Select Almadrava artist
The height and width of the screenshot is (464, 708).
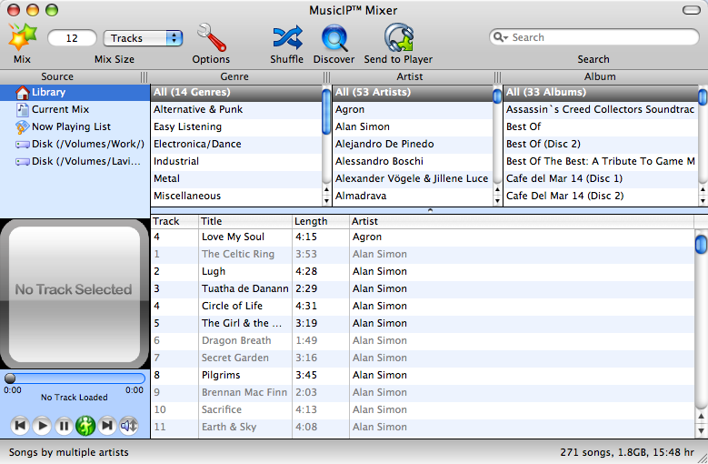tap(413, 196)
